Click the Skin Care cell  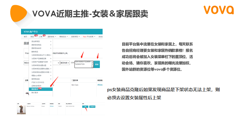click(x=75, y=85)
